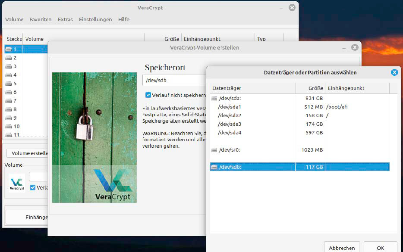Open the Favoriten menu
This screenshot has height=252, width=403.
41,19
